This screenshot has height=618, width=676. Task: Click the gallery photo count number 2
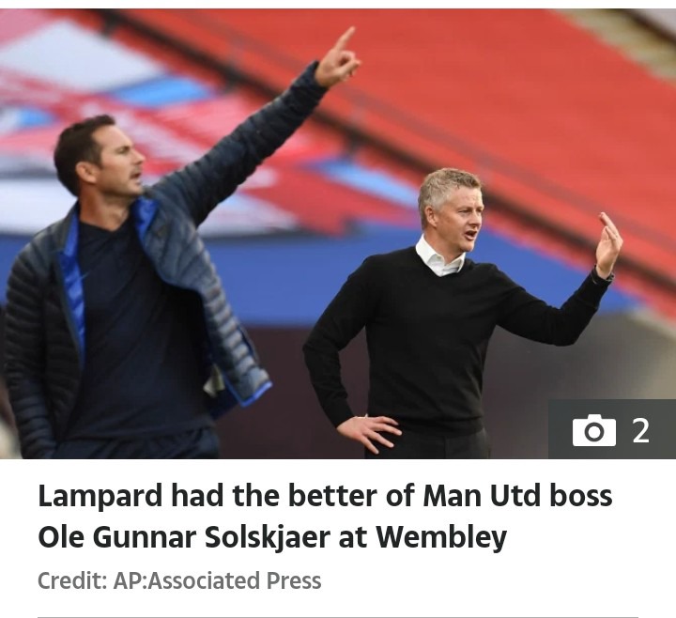click(640, 430)
